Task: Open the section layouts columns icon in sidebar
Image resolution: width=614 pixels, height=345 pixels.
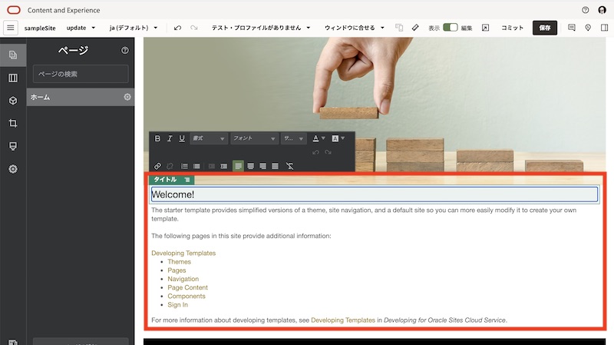Action: [x=13, y=78]
